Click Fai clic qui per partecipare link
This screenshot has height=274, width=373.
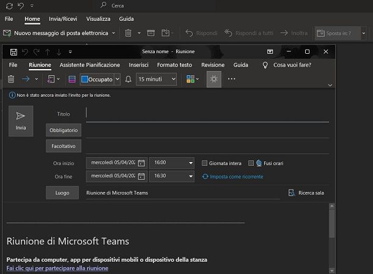coord(57,268)
